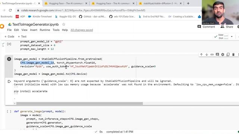
Task: Open the View menu
Action: pyautogui.click(x=24, y=30)
